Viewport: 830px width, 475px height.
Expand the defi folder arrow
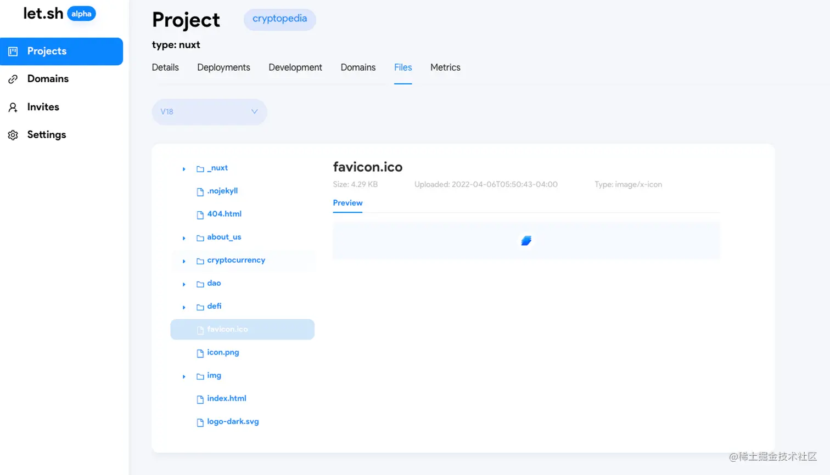coord(184,307)
